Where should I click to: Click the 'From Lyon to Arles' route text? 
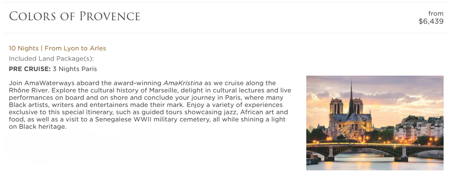coord(75,48)
